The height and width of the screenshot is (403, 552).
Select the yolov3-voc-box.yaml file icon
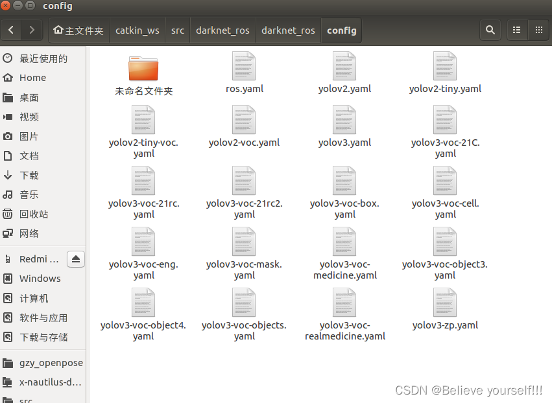(x=344, y=181)
